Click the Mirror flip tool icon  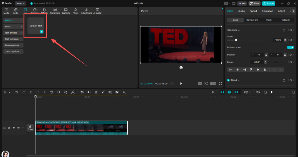72,92
